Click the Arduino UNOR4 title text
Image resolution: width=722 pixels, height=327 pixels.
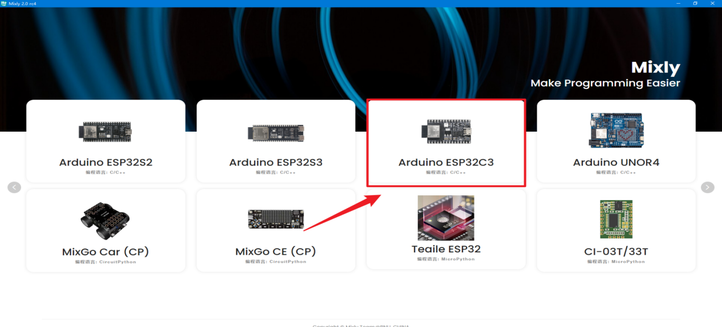[x=616, y=162]
